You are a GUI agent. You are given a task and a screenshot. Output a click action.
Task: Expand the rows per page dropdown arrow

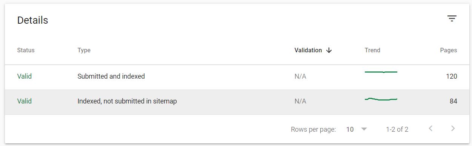[364, 129]
